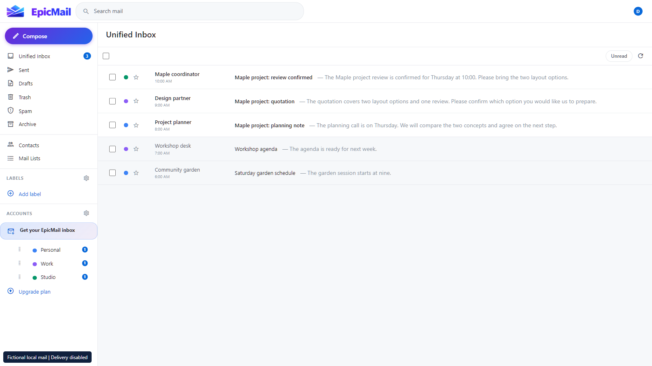The width and height of the screenshot is (652, 366).
Task: Click the Add label link
Action: 30,194
